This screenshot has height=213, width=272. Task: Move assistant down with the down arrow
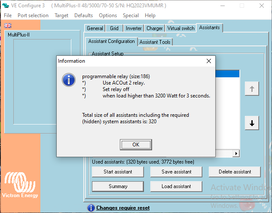(x=252, y=123)
